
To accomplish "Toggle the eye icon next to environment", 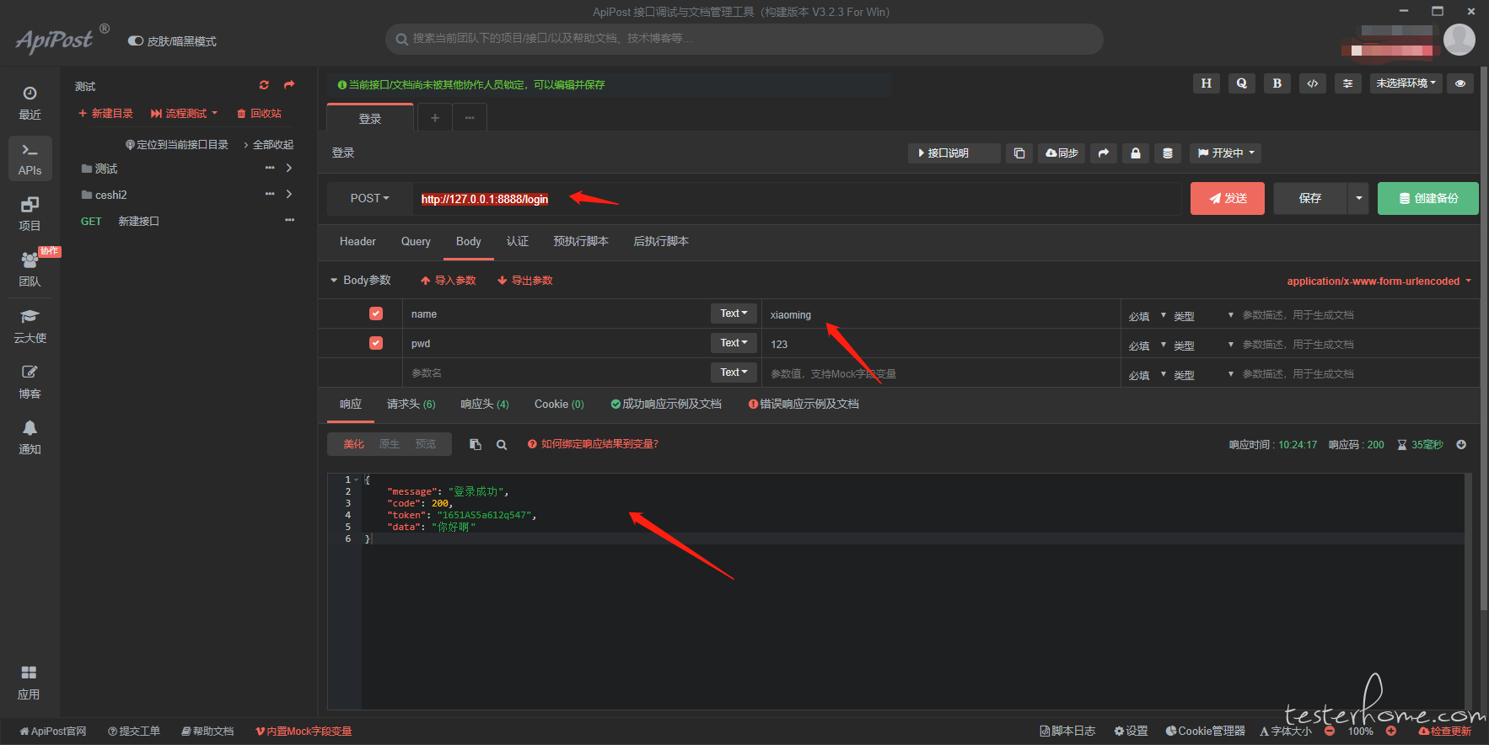I will (1460, 83).
